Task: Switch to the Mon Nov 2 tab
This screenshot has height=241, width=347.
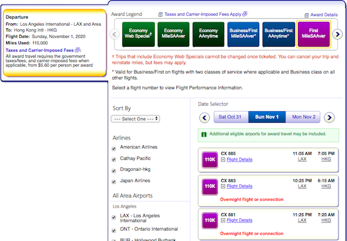Action: pyautogui.click(x=303, y=117)
